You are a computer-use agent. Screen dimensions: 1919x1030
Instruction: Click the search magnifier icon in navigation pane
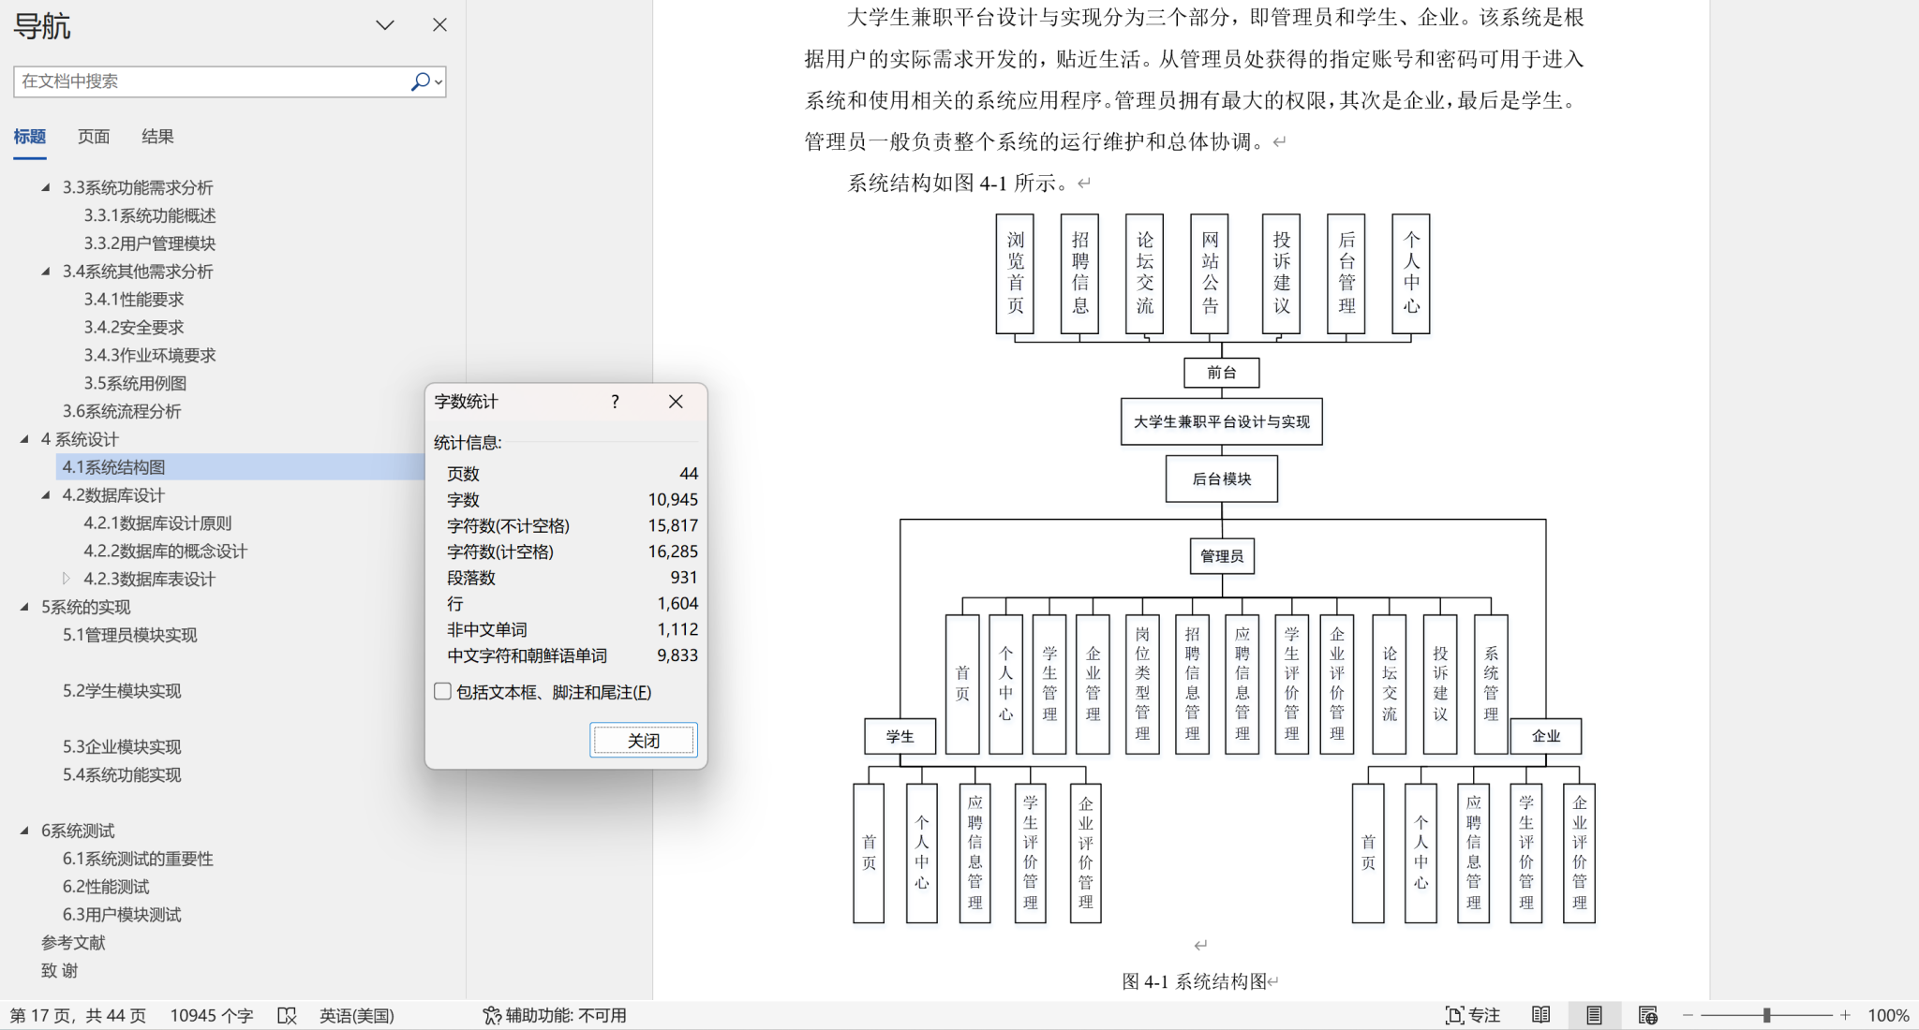420,81
